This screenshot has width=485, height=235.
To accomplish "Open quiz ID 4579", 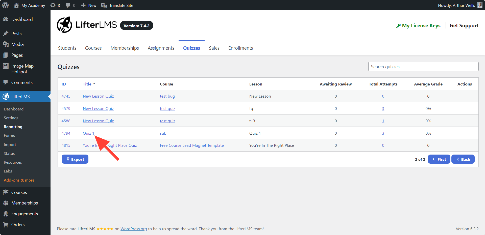I will tap(66, 108).
